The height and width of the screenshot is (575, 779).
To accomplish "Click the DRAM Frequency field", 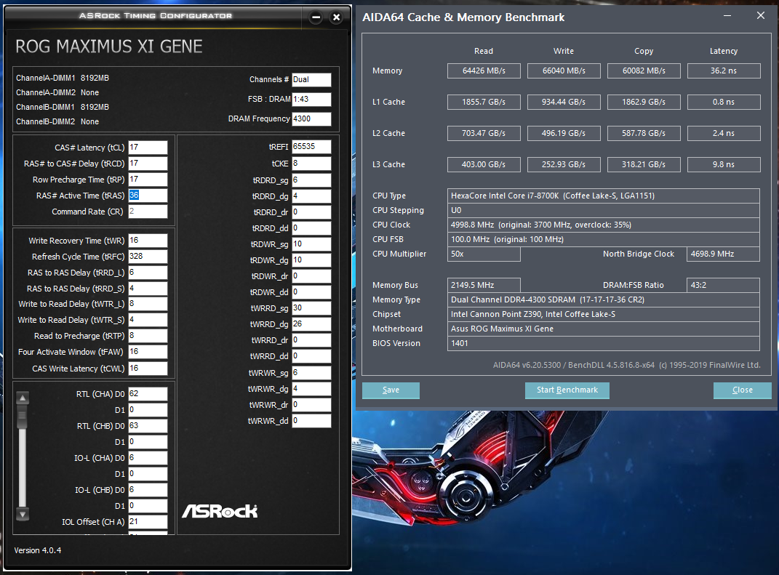I will pyautogui.click(x=311, y=118).
